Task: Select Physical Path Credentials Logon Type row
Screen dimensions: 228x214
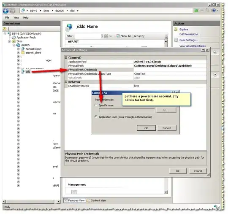Action: [136, 74]
